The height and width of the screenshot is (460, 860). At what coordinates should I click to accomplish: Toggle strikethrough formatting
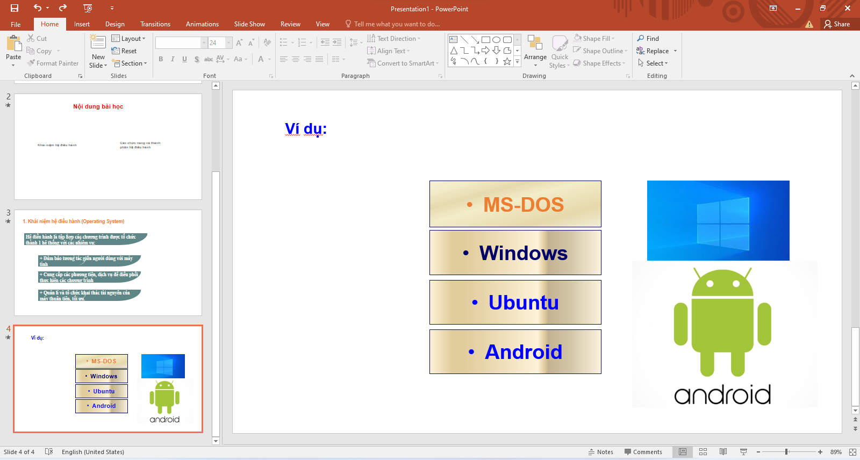pyautogui.click(x=209, y=59)
